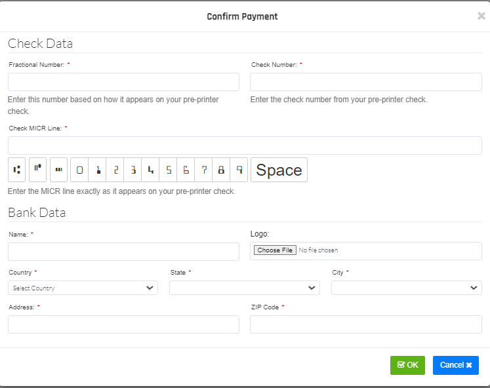This screenshot has height=388, width=490.
Task: Click the 'Confirm Payment' dialog title
Action: tap(242, 16)
